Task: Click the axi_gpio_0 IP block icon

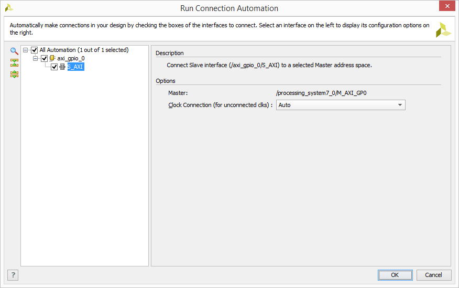Action: click(52, 58)
